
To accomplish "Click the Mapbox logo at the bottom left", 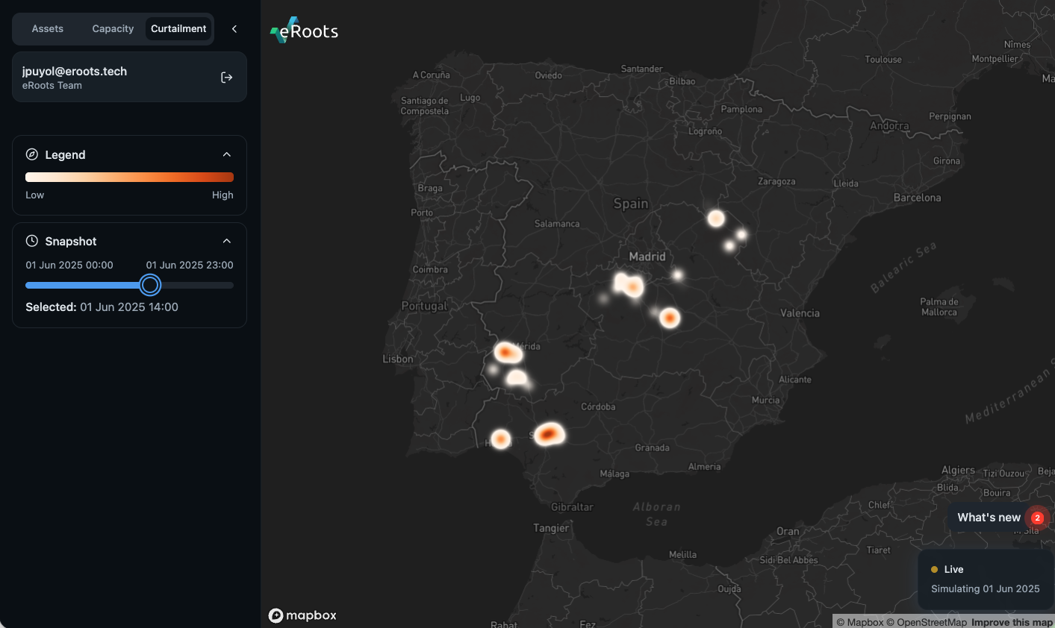I will coord(302,615).
